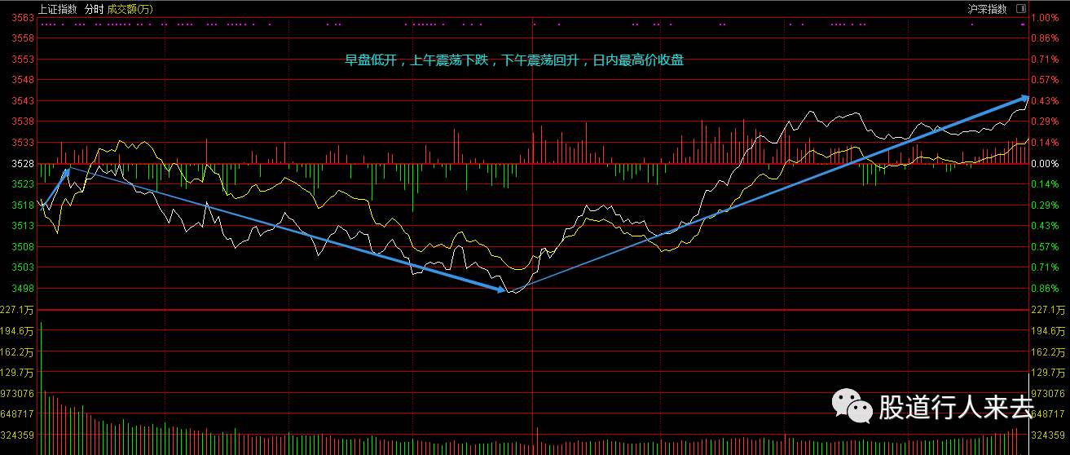Click the small arrowhead near the morning open
This screenshot has height=455, width=1070.
coord(67,170)
